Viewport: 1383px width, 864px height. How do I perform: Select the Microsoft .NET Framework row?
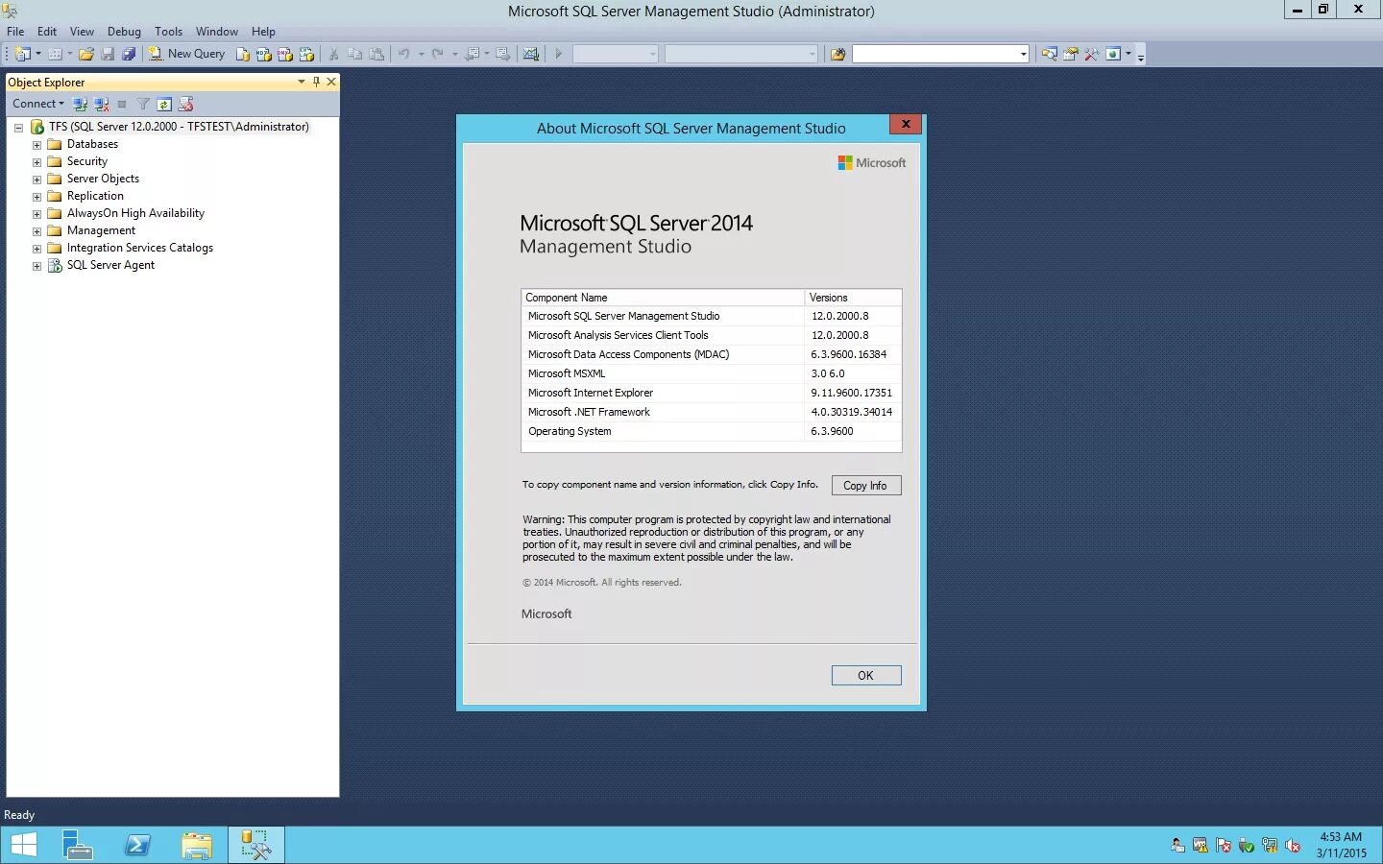point(711,412)
